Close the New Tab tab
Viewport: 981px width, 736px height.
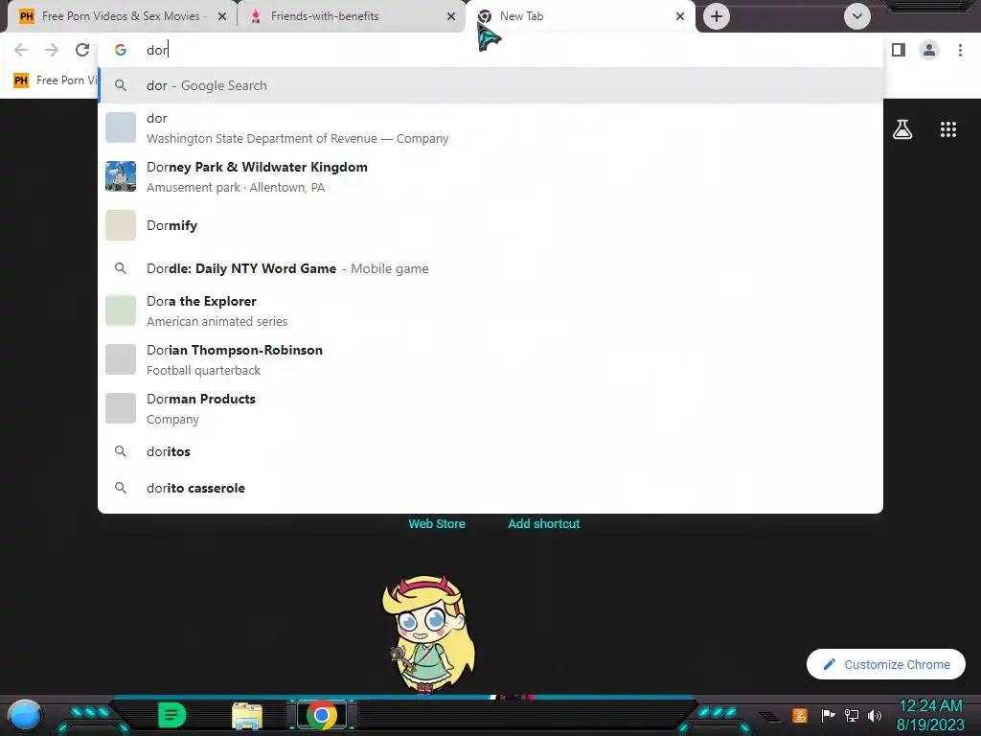point(680,16)
